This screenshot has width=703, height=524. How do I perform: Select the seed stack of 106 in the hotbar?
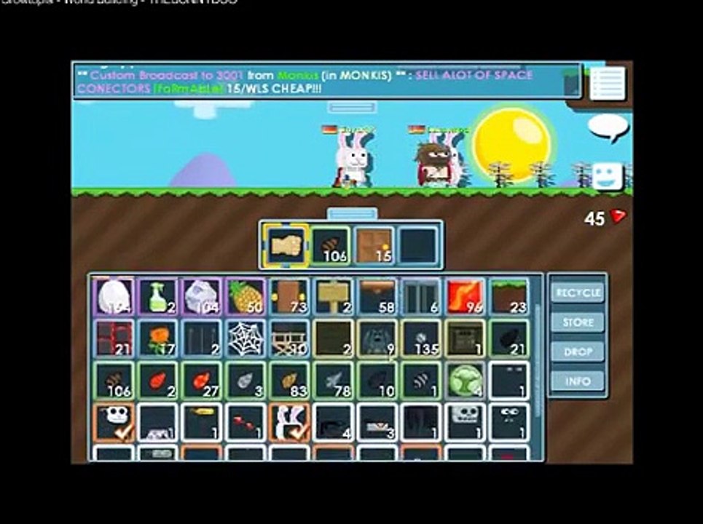click(x=331, y=246)
